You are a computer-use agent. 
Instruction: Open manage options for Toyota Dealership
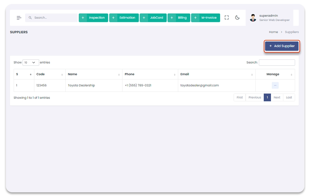(275, 85)
